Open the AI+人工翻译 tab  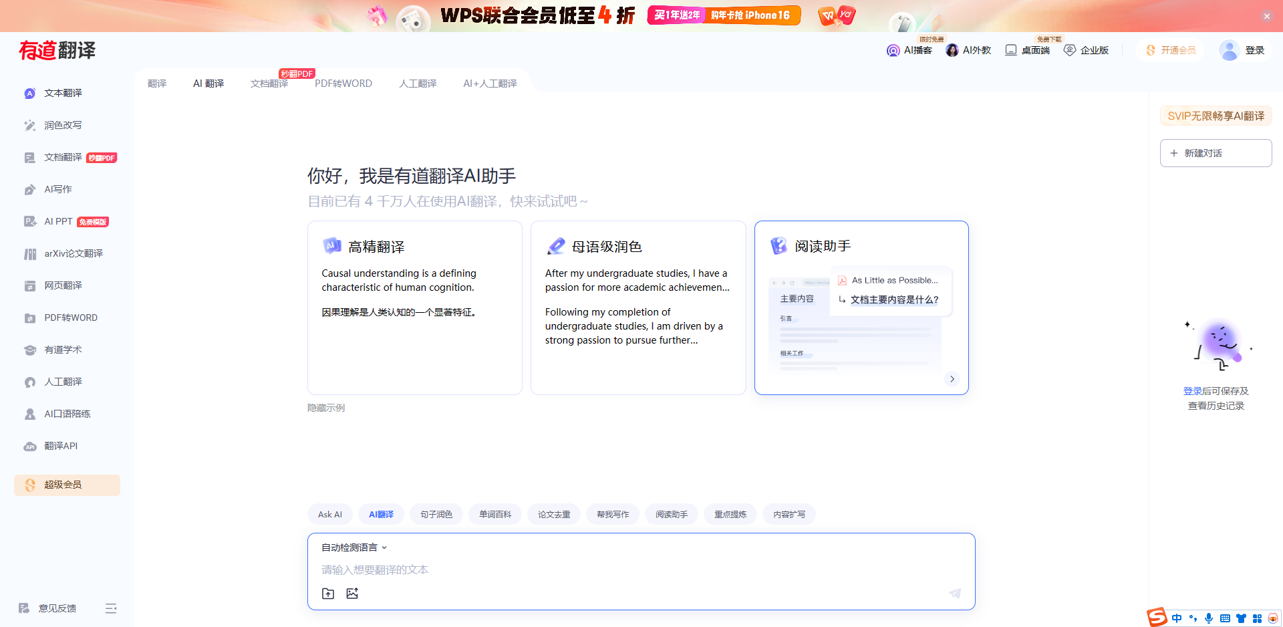pyautogui.click(x=490, y=83)
